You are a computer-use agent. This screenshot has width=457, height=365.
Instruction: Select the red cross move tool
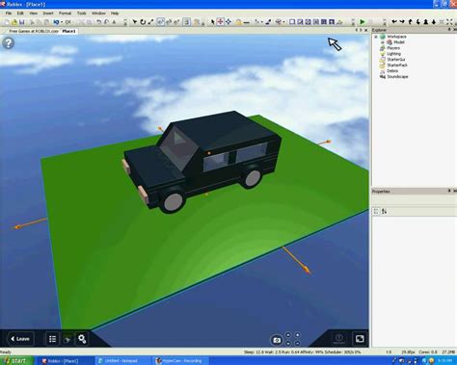[221, 22]
